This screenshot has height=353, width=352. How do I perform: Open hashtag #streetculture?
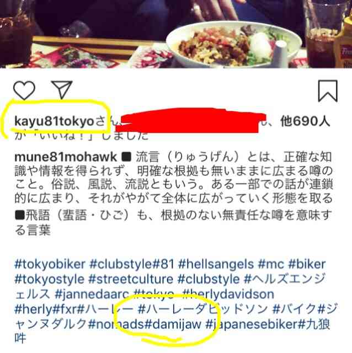pyautogui.click(x=131, y=280)
